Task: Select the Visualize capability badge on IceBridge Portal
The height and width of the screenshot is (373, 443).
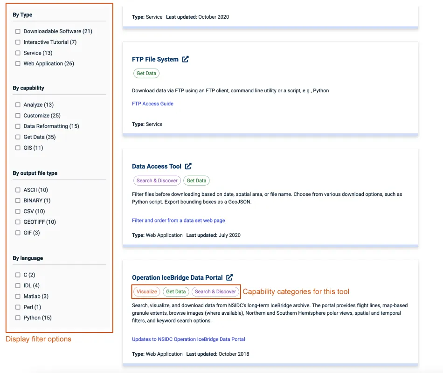Action: pyautogui.click(x=146, y=291)
